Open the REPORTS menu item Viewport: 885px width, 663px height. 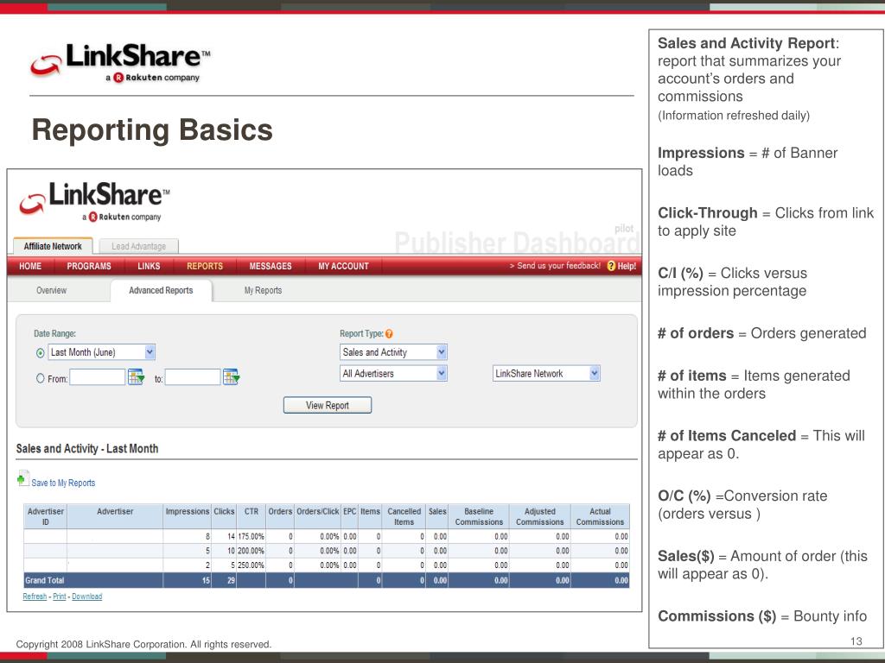(x=205, y=266)
